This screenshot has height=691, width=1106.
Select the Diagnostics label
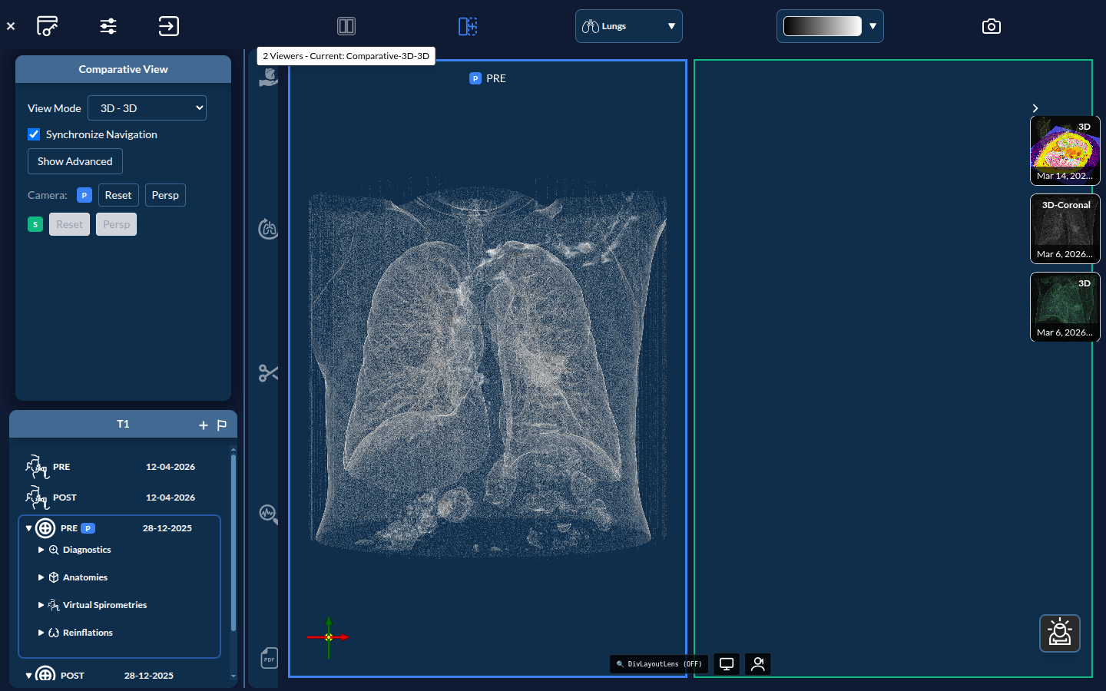point(87,550)
